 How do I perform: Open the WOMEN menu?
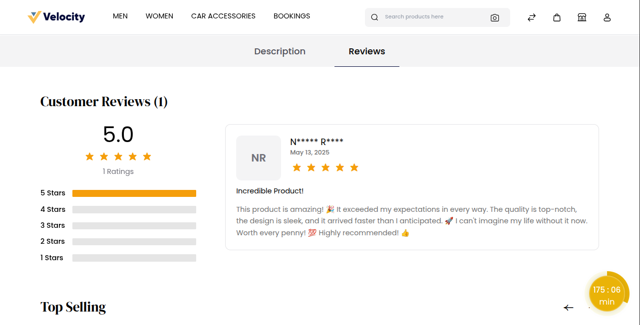click(x=159, y=16)
